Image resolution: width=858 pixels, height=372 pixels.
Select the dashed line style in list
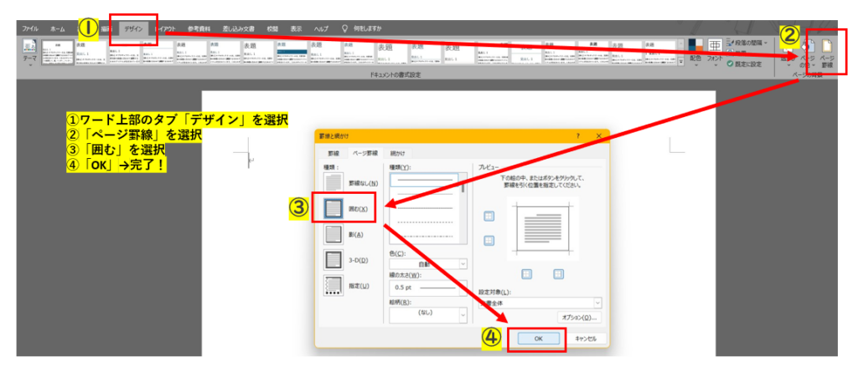click(424, 222)
